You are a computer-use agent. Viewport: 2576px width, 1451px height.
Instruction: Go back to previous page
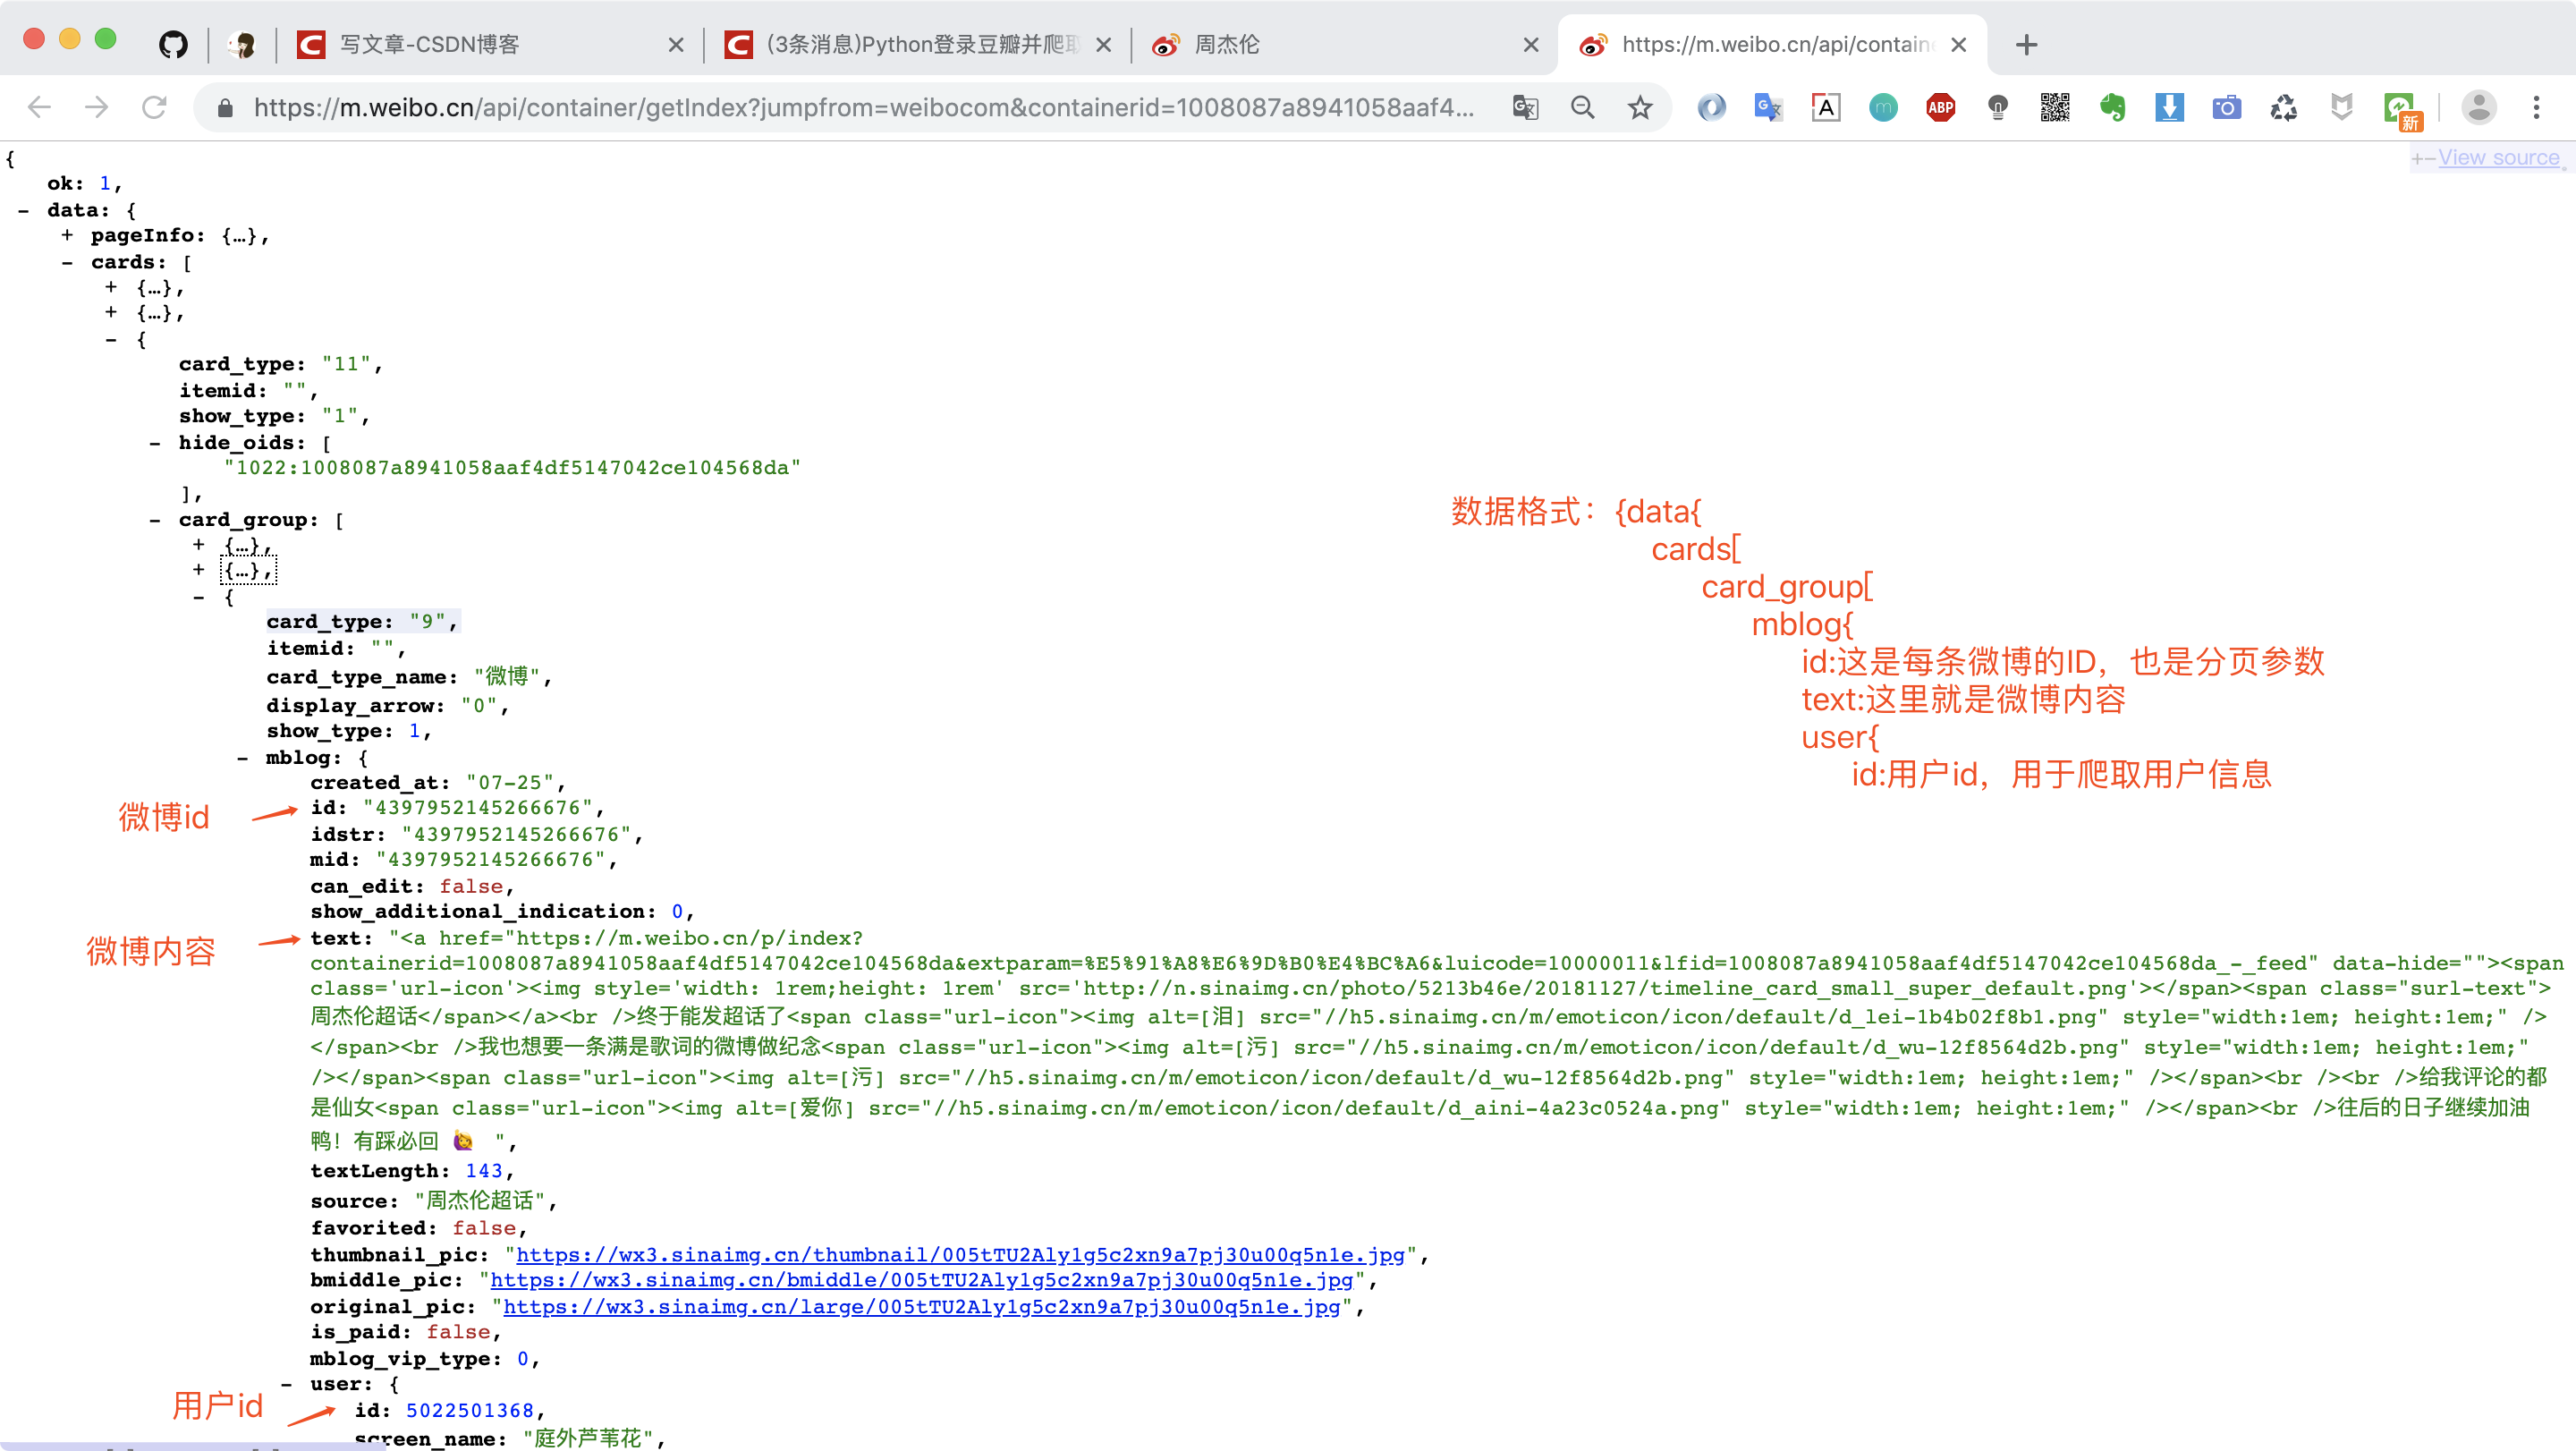[x=39, y=107]
